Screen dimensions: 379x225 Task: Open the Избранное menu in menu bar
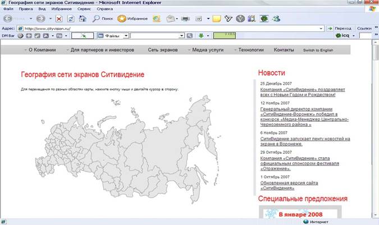click(61, 8)
